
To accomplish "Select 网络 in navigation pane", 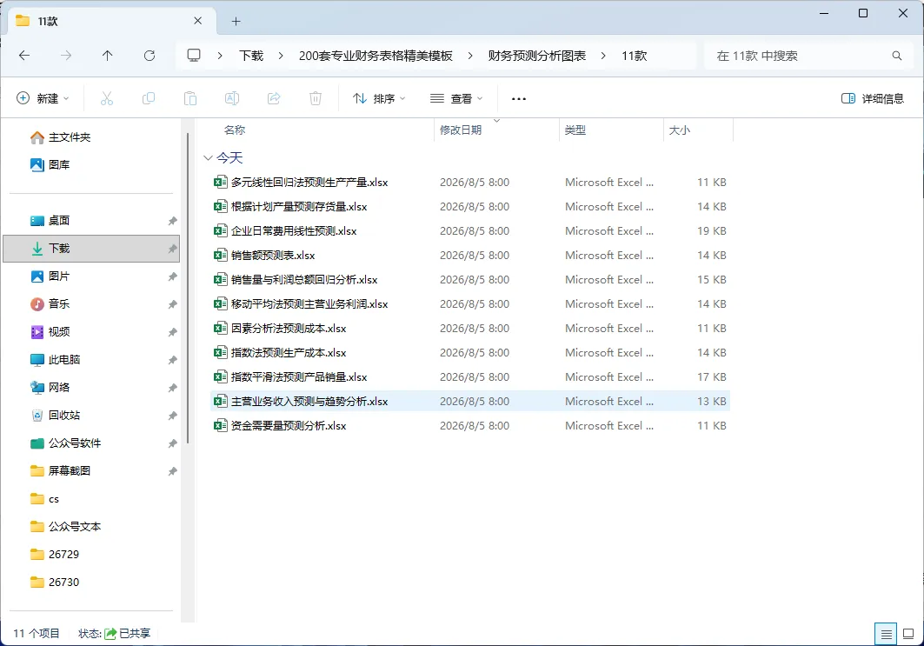I will [x=91, y=387].
